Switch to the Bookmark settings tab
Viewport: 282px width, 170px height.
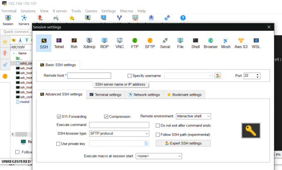point(185,95)
